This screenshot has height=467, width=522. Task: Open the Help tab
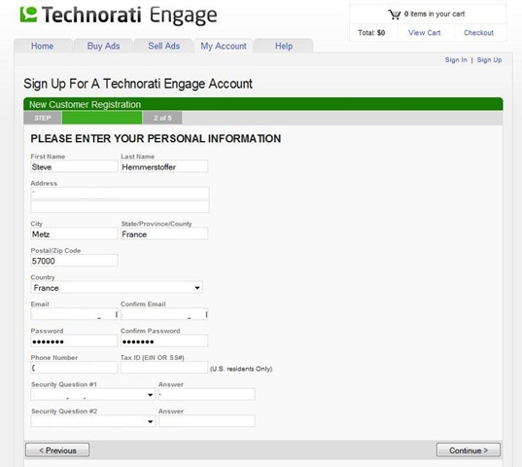coord(284,46)
